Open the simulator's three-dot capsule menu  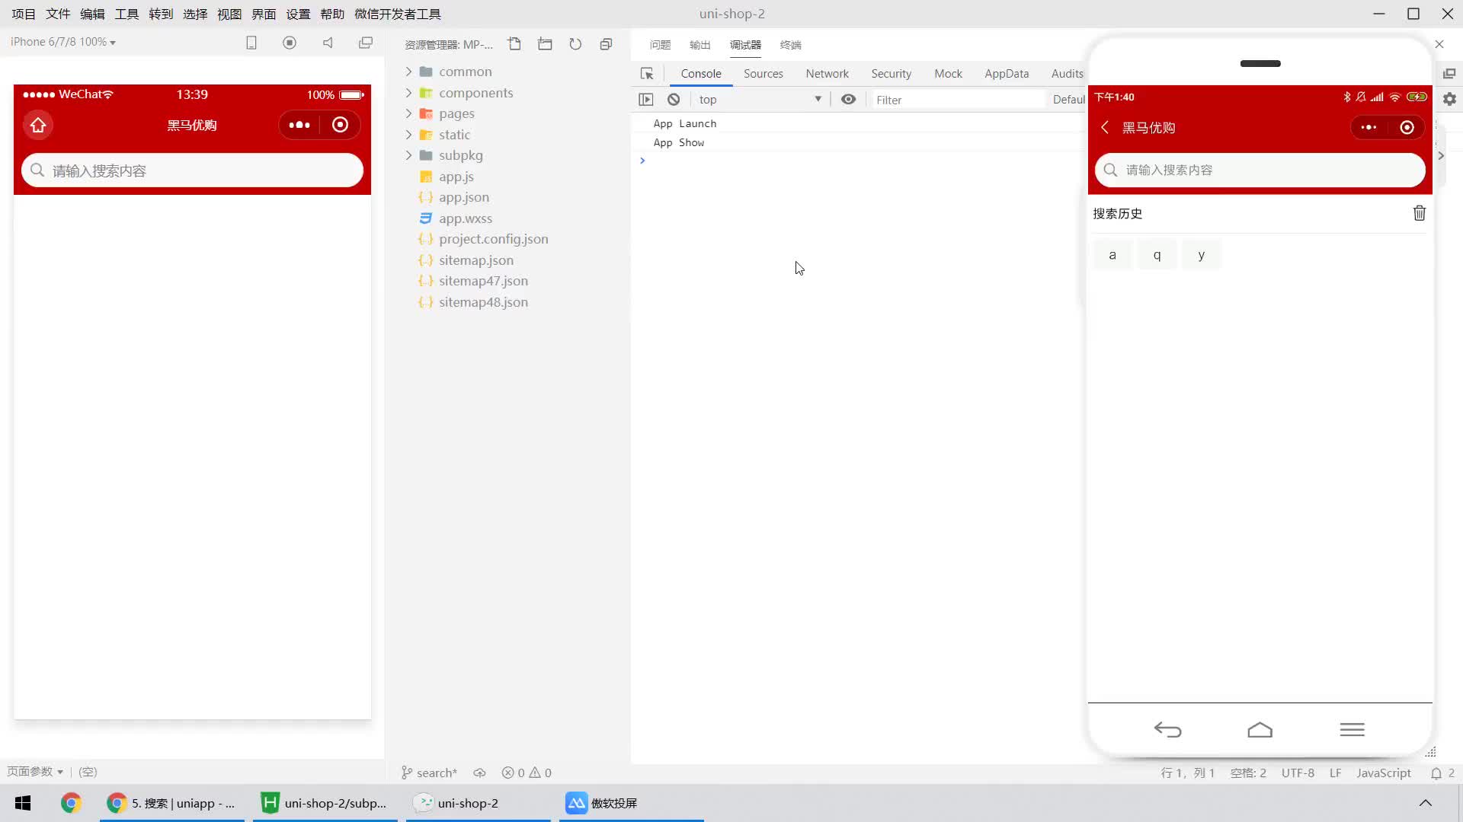point(299,125)
